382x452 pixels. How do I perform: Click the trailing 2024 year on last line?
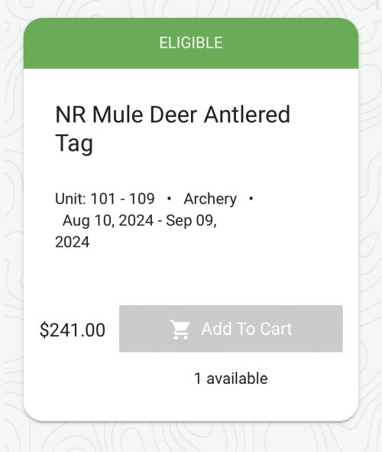tap(73, 242)
